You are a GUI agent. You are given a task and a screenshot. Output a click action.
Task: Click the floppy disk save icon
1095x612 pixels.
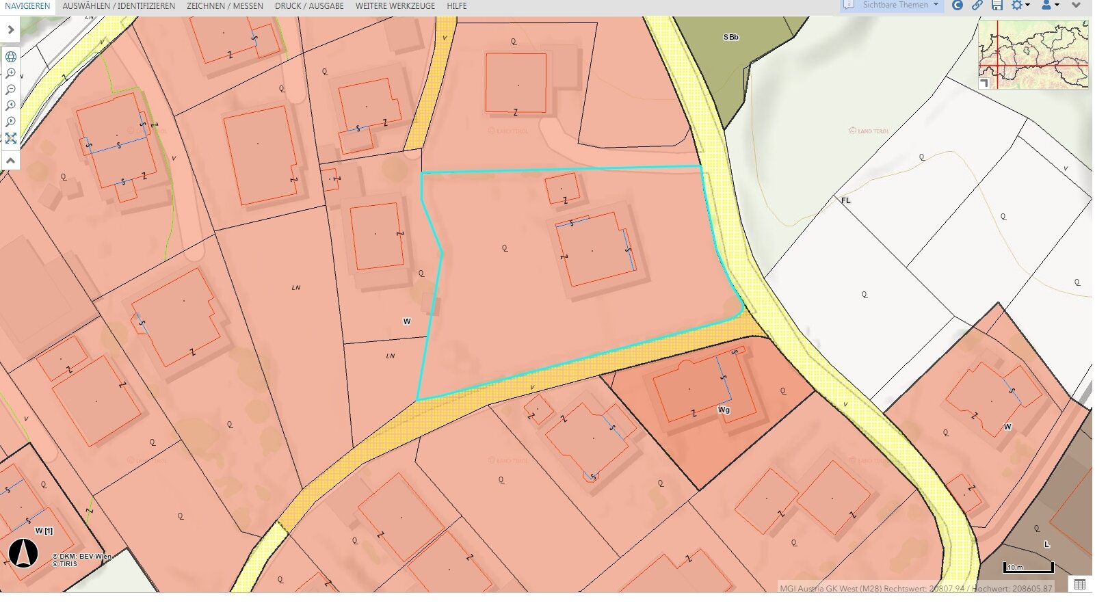(997, 5)
